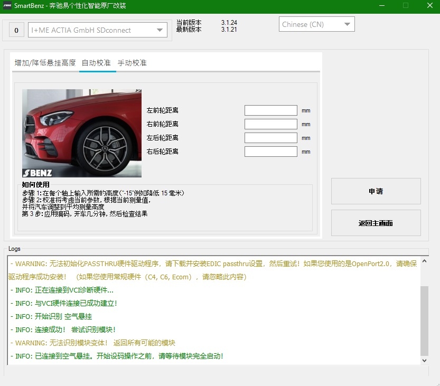Click the SmartBenz app icon in title bar
The height and width of the screenshot is (386, 440).
[x=7, y=5]
